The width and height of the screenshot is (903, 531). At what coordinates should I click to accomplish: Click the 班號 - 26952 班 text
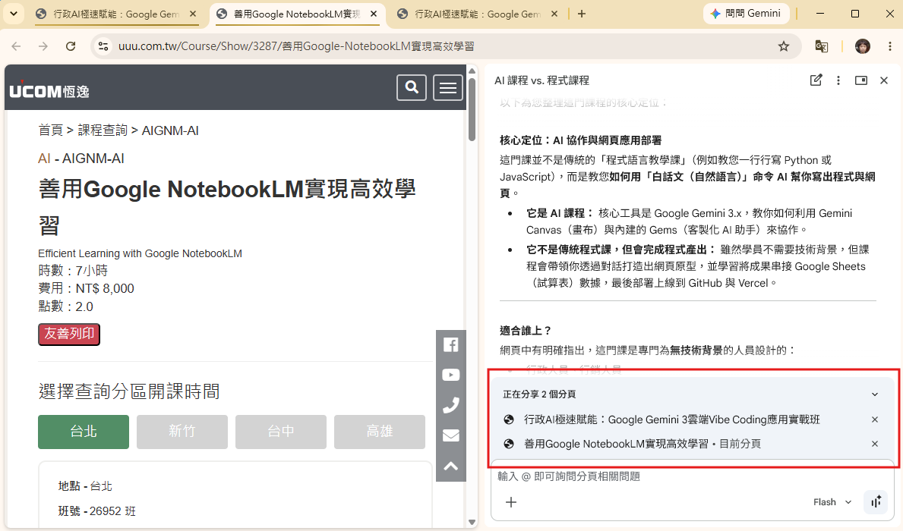(96, 511)
